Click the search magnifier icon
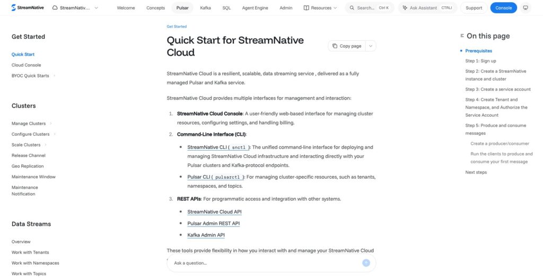 click(352, 7)
